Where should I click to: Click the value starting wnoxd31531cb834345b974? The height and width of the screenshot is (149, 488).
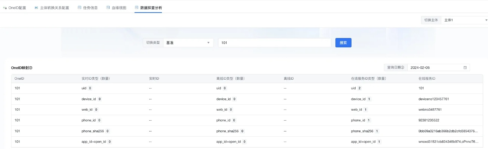pos(448,142)
